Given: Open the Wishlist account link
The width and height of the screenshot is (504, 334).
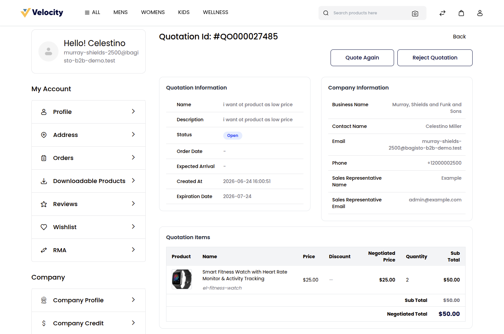Looking at the screenshot, I should click(89, 227).
